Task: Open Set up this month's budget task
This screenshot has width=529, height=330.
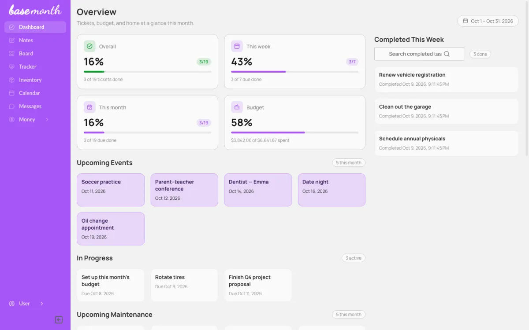Action: pyautogui.click(x=111, y=285)
